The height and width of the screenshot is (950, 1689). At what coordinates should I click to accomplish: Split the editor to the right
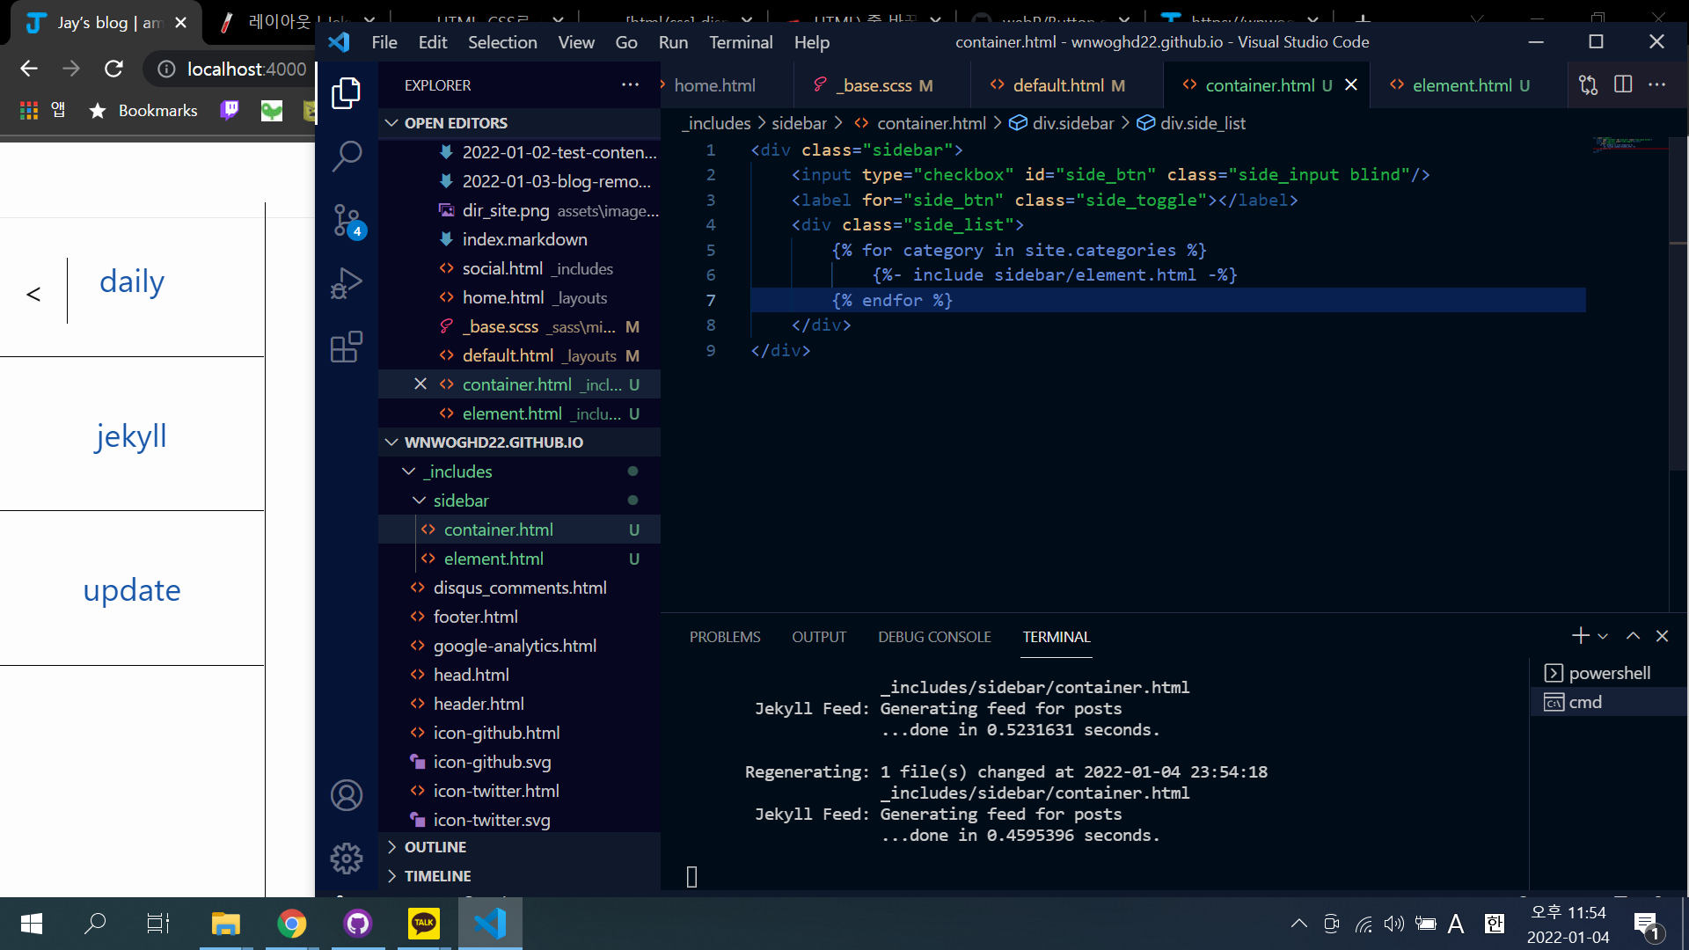pyautogui.click(x=1623, y=85)
